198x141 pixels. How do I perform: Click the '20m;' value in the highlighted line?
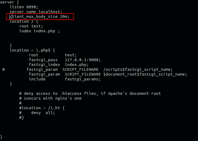tap(64, 17)
